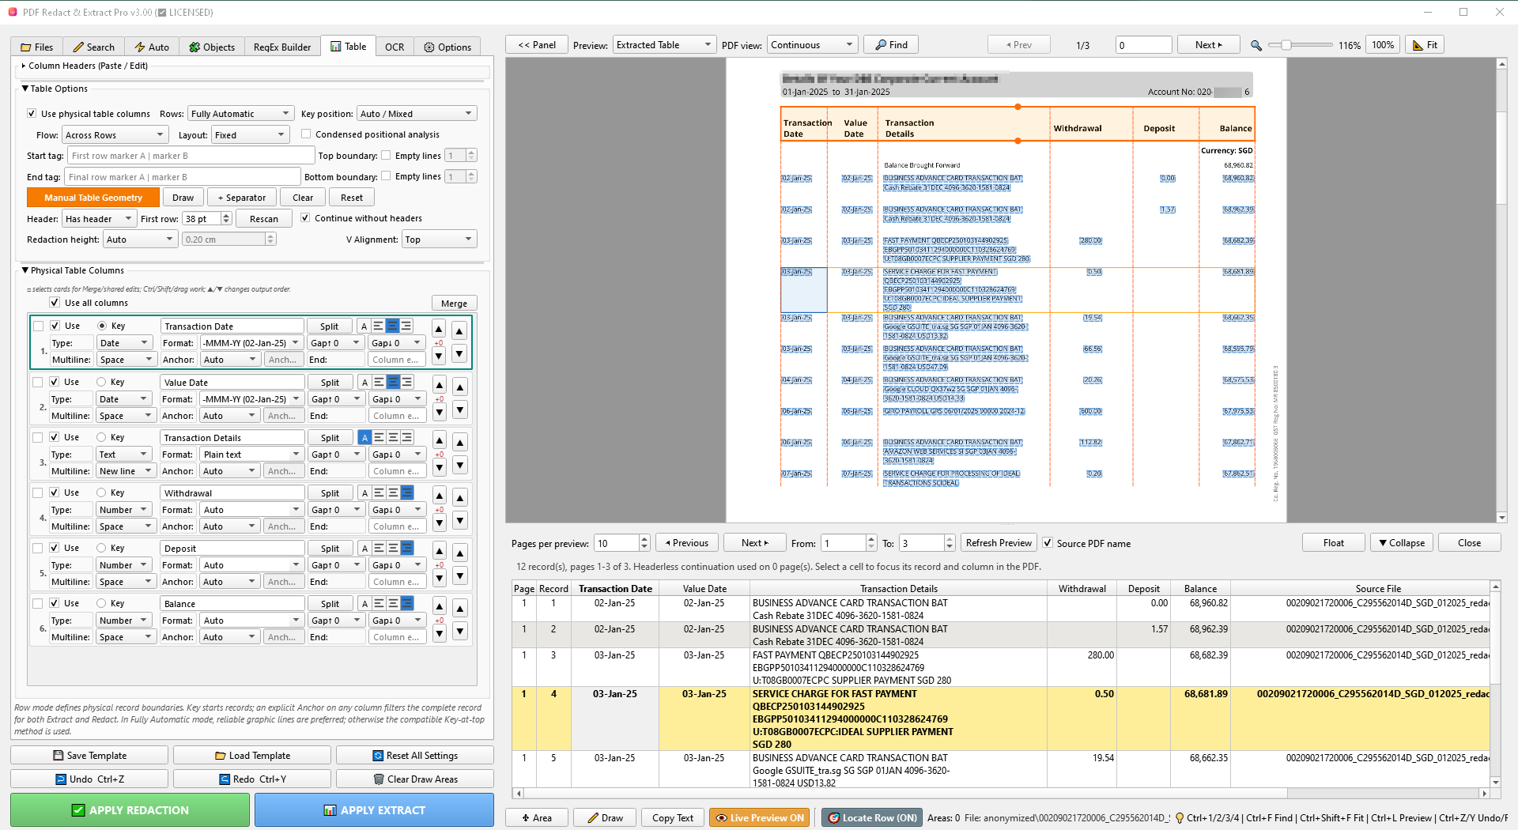
Task: Click the Copy Text button
Action: point(673,818)
